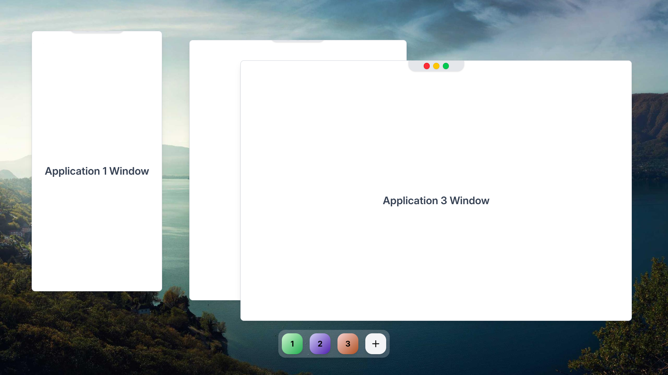Close Application 3 with the red button
Screen dimensions: 668x375
(x=427, y=66)
